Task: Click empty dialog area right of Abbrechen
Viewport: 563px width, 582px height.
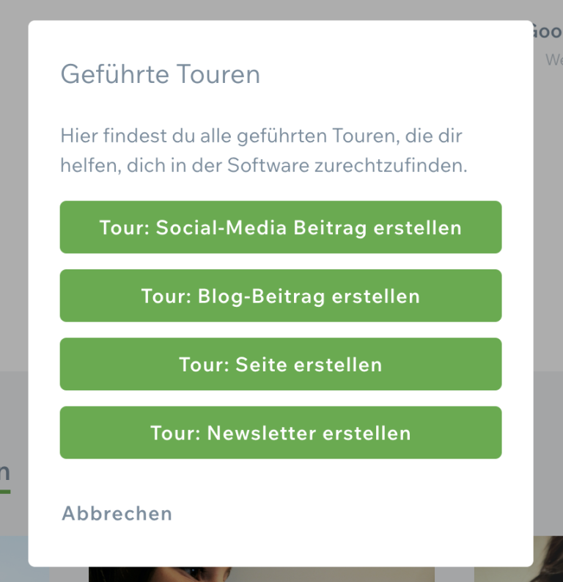Action: [x=352, y=513]
